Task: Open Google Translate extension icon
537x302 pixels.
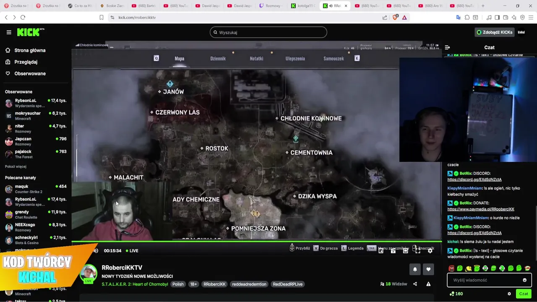Action: coord(459,17)
